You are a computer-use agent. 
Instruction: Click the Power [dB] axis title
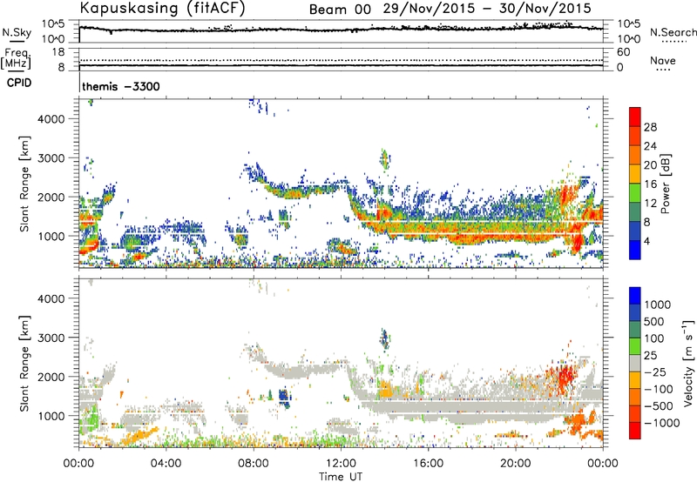coord(666,184)
